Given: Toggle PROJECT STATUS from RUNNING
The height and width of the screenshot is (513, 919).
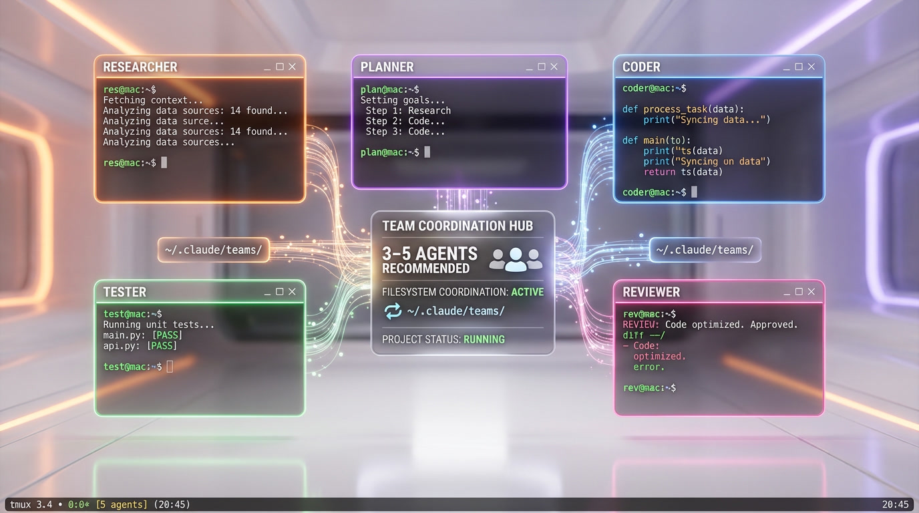Looking at the screenshot, I should point(484,339).
